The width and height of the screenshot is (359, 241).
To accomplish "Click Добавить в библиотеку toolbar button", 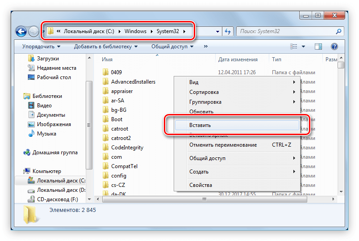I will point(106,47).
